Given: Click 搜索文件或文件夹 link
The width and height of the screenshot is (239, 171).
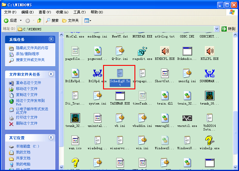Looking at the screenshot, I should click(30, 60).
